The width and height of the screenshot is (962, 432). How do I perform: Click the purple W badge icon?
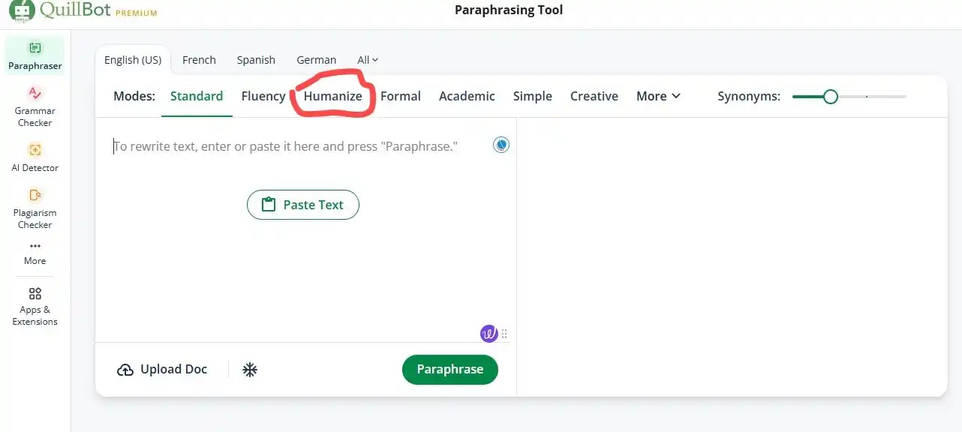pyautogui.click(x=489, y=333)
